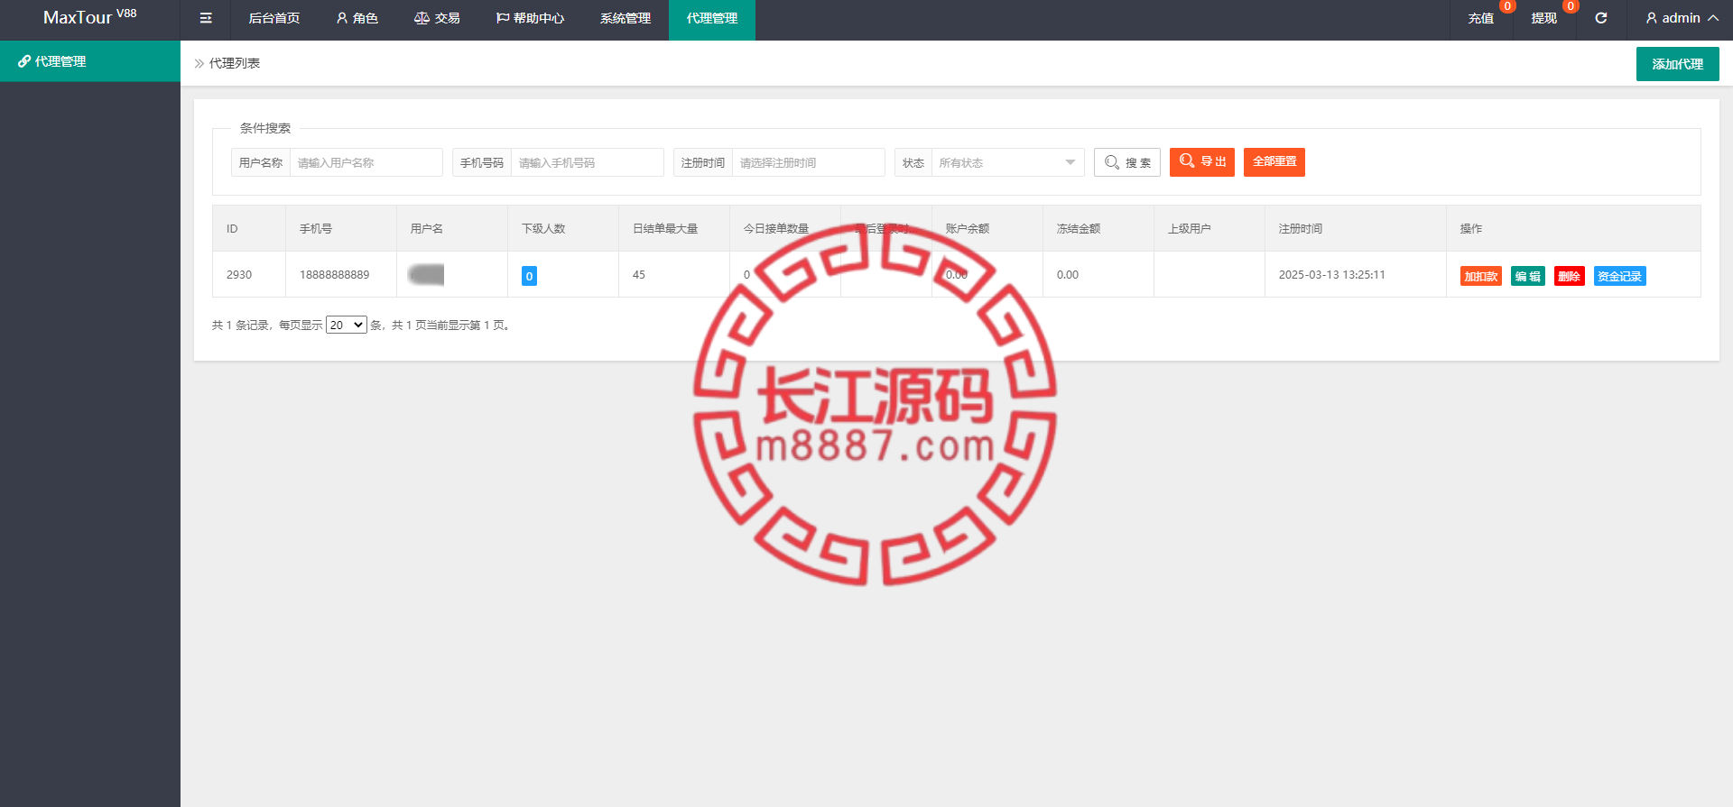Click the 代理列表 breadcrumb
The height and width of the screenshot is (807, 1733).
coord(235,63)
